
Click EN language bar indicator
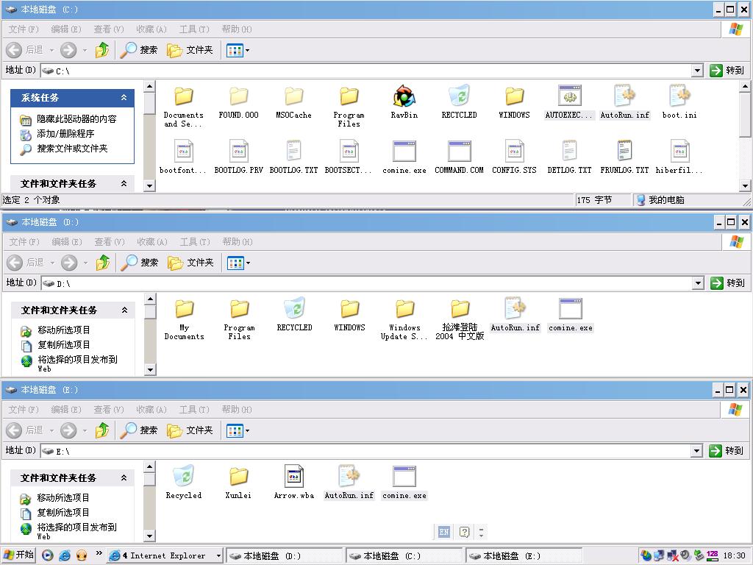tap(443, 532)
